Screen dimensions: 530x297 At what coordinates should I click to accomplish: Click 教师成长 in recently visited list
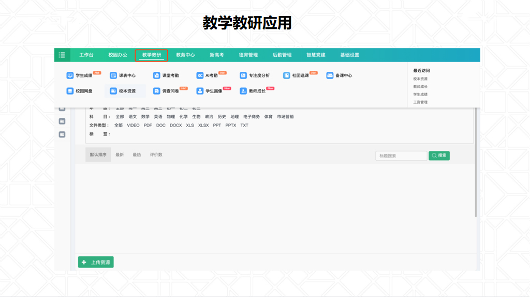[420, 87]
